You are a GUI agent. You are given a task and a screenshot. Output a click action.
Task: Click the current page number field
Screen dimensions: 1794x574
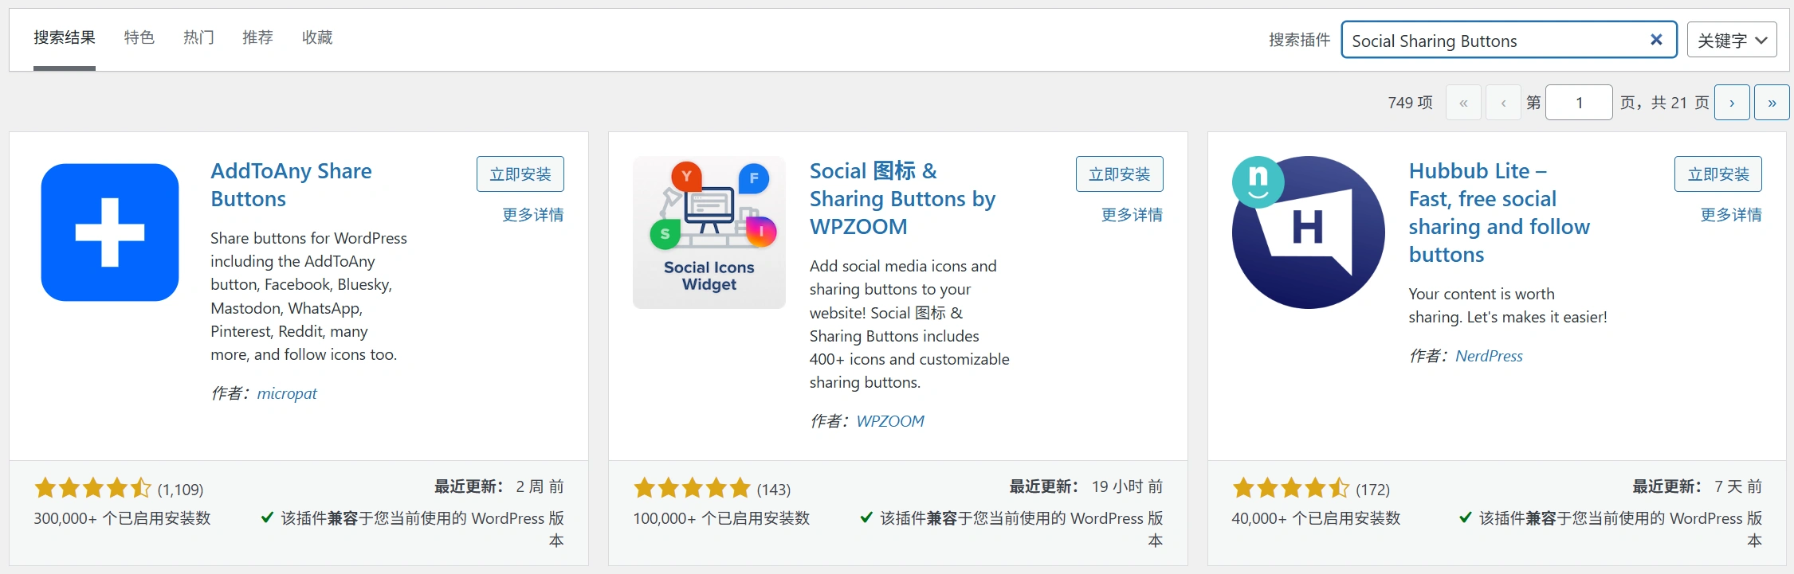(x=1578, y=103)
